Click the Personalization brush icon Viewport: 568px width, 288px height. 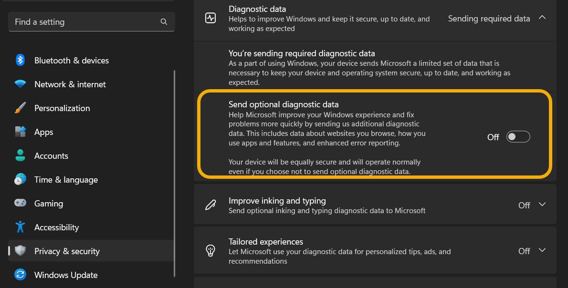coord(20,108)
